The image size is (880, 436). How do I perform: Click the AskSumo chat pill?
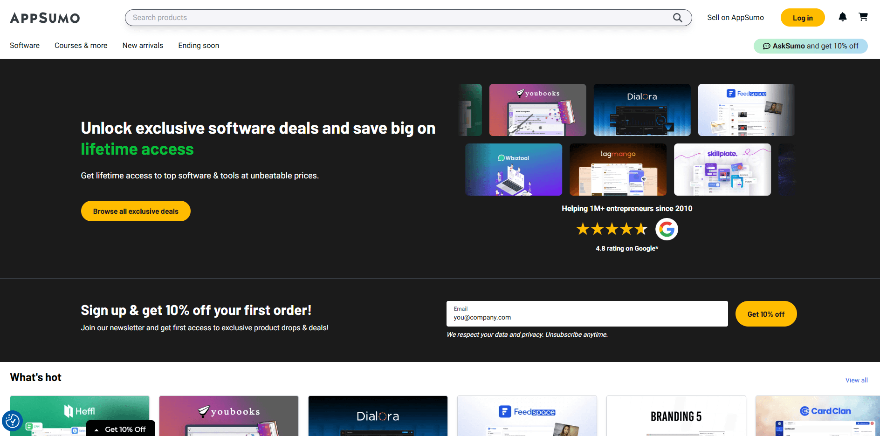810,46
